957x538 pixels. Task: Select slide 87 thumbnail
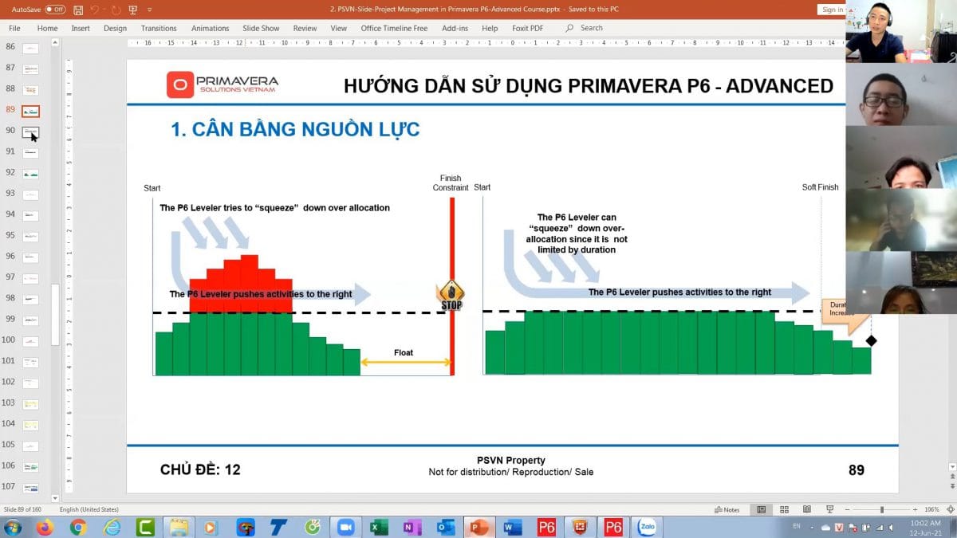click(x=30, y=69)
